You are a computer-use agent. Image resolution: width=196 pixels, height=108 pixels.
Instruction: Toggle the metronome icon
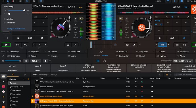26,61
